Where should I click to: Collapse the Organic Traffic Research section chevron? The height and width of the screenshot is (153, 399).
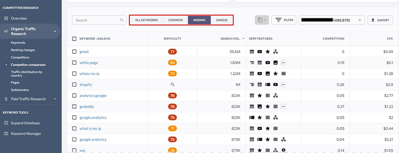click(55, 31)
